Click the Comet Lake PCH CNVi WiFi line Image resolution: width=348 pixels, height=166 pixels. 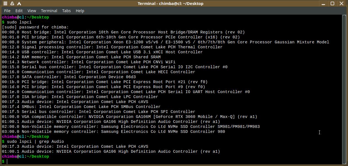[x=88, y=62]
